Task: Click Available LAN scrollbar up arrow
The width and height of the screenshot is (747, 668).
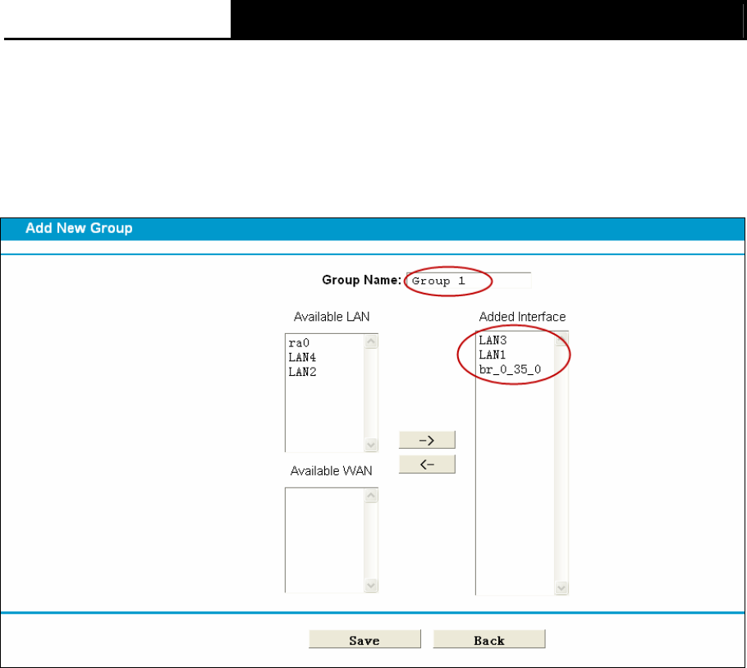Action: tap(371, 341)
